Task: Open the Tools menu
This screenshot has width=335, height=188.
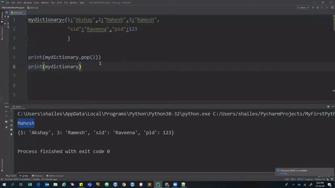Action: [59, 3]
